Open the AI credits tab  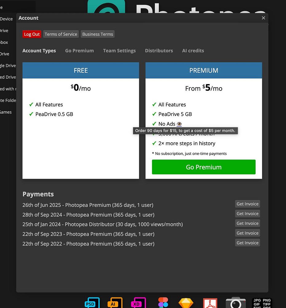pos(193,51)
